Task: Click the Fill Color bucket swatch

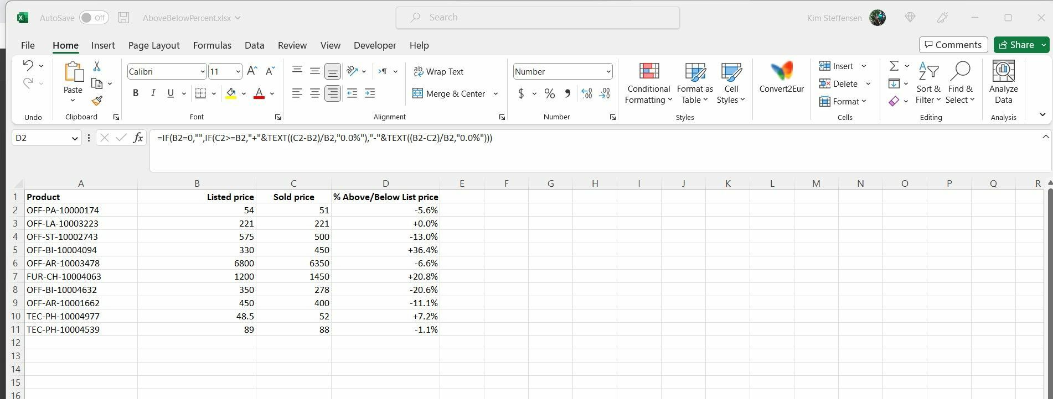Action: (231, 93)
